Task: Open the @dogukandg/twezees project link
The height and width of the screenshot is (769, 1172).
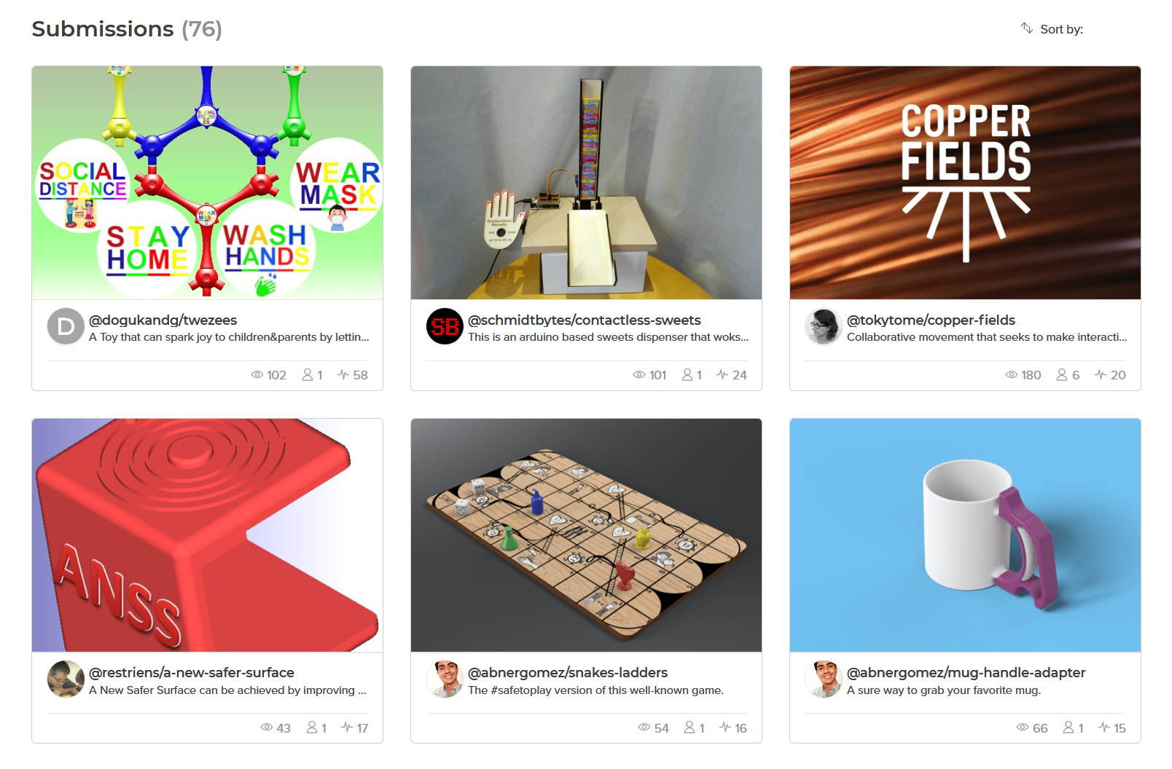Action: click(x=163, y=320)
